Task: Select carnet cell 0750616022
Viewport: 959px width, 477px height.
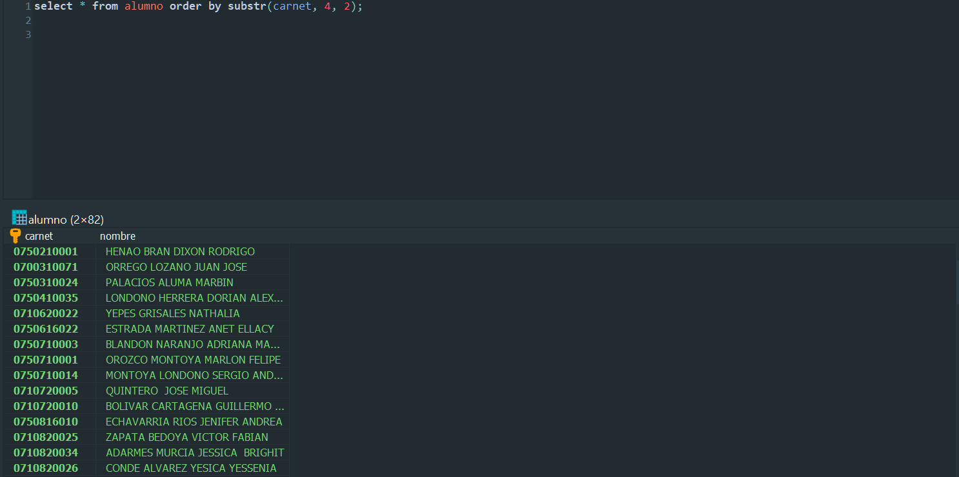Action: tap(46, 329)
